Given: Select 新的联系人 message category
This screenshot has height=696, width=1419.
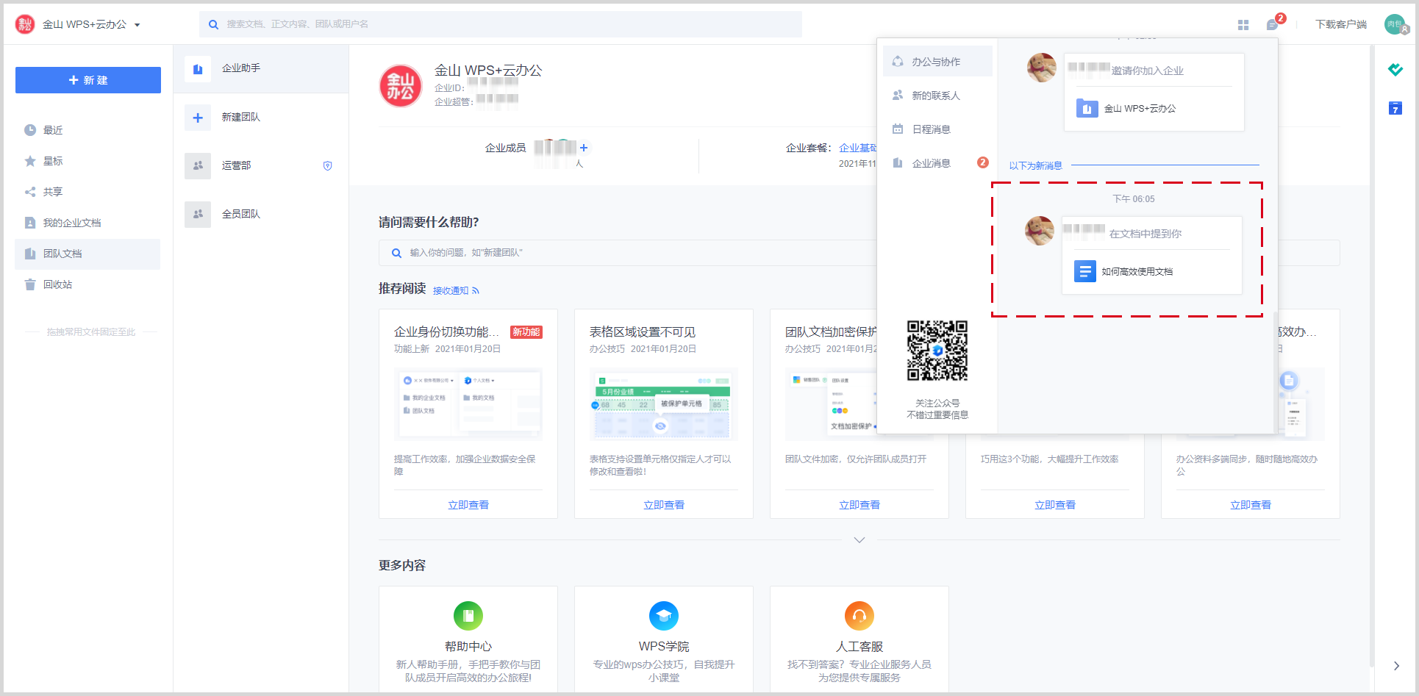Looking at the screenshot, I should (x=937, y=96).
